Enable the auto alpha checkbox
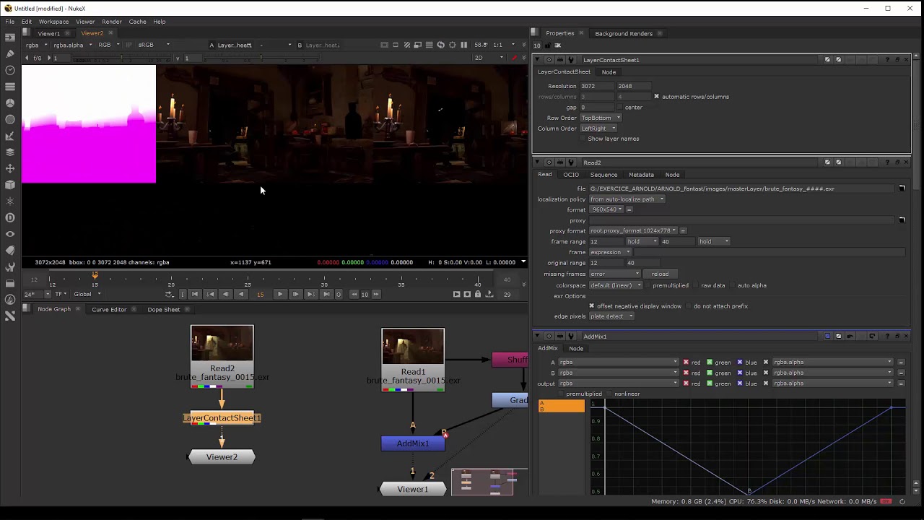The width and height of the screenshot is (924, 520). click(x=732, y=285)
